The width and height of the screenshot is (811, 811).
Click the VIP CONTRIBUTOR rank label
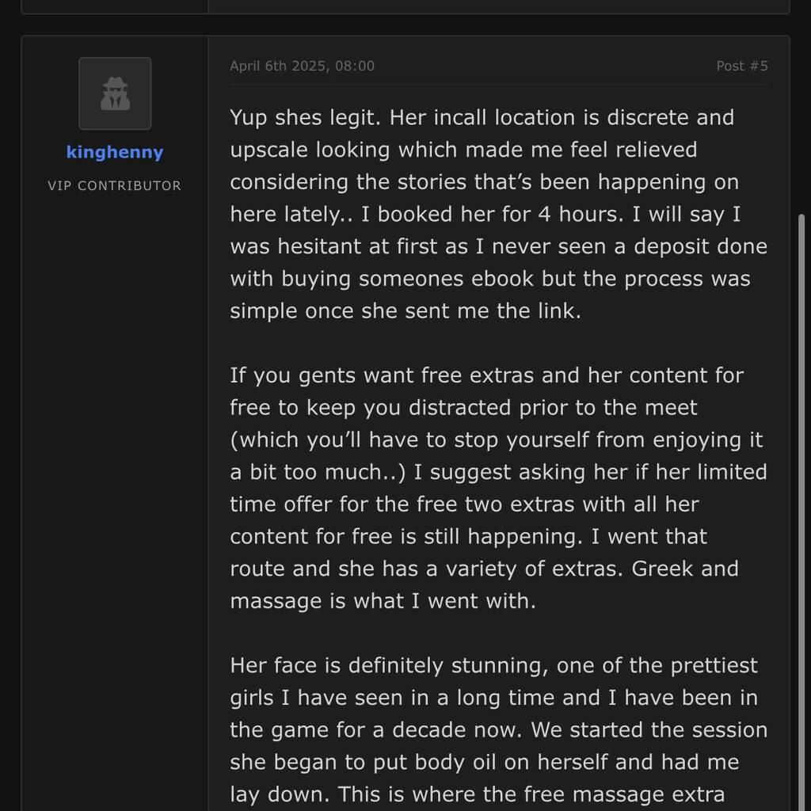click(115, 185)
